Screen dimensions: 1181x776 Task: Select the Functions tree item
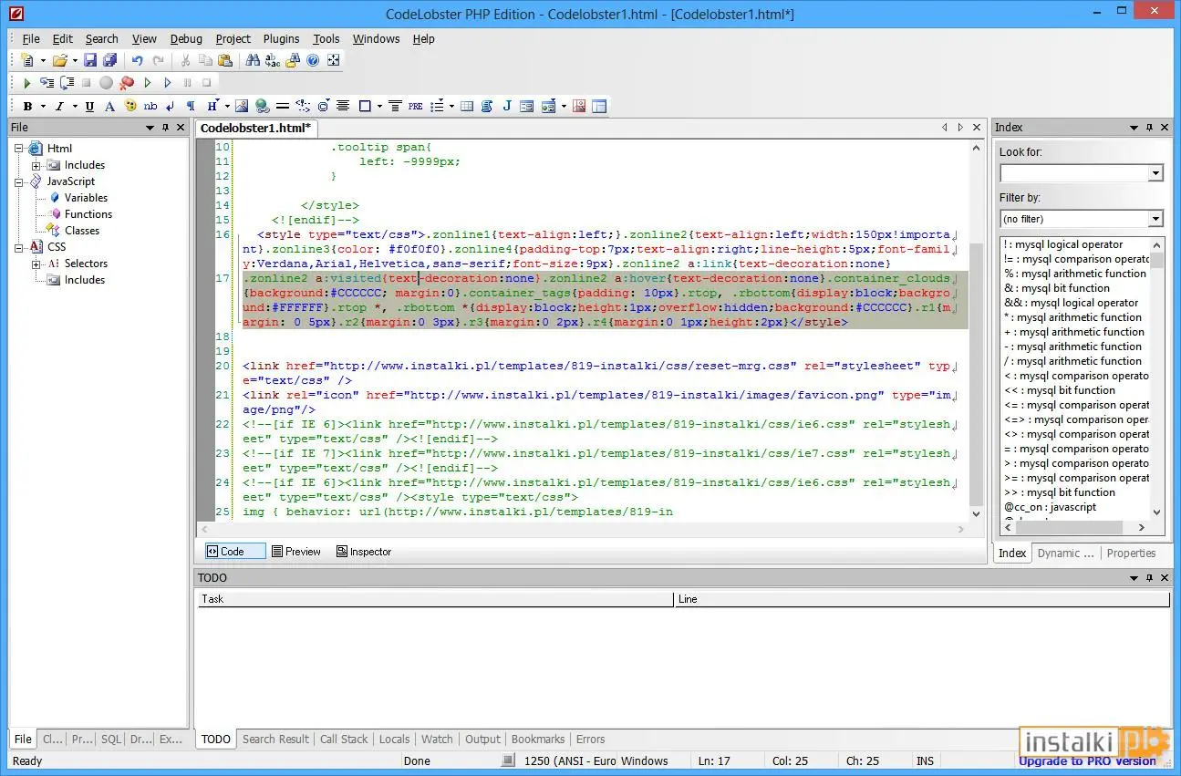point(88,214)
